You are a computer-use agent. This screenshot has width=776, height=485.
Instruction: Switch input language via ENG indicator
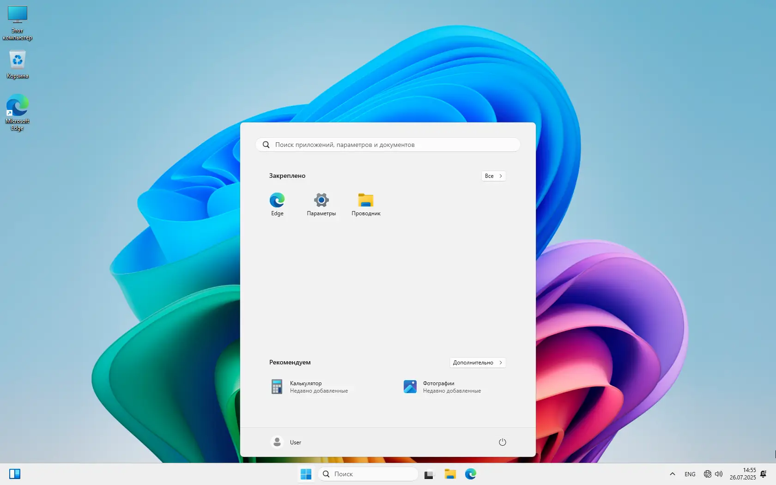[690, 474]
